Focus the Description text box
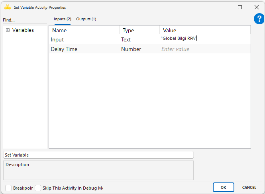The image size is (265, 194). coord(98,170)
